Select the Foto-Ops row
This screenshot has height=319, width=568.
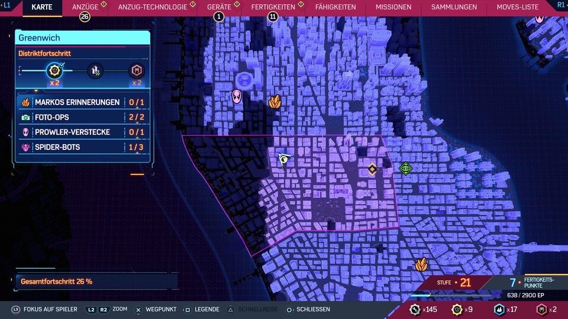83,117
